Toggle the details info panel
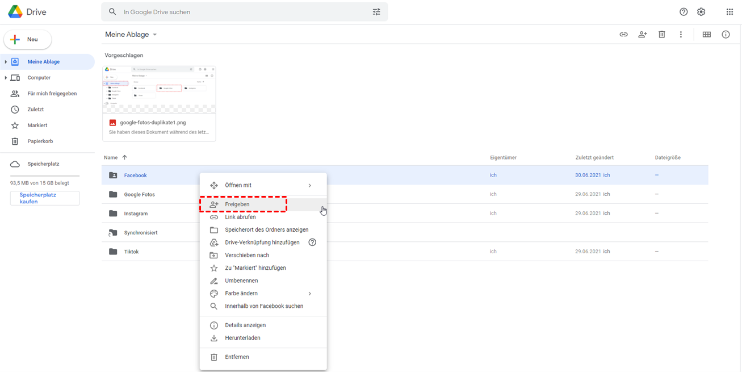The image size is (742, 372). [x=726, y=35]
